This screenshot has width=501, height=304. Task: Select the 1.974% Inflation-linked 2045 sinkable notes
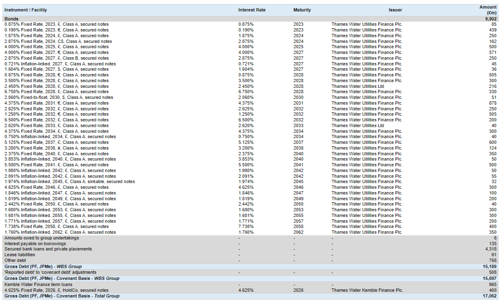[69, 181]
